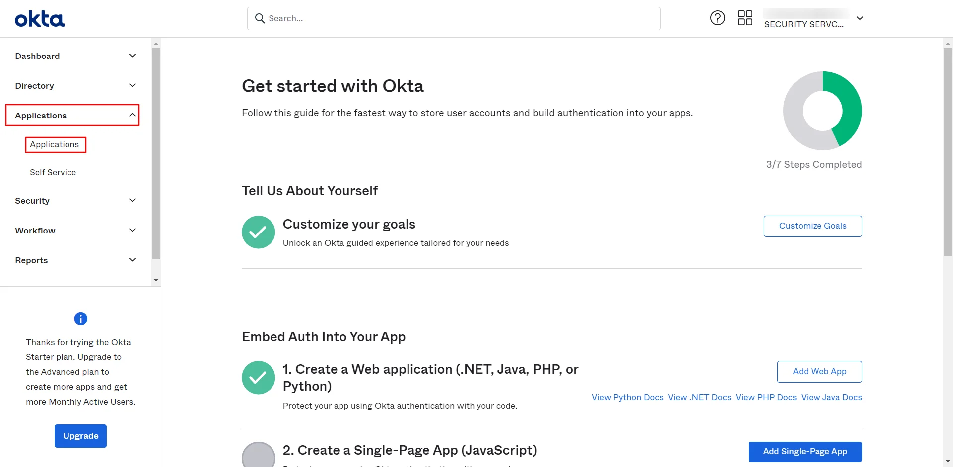Select Self Service in the sidebar
The width and height of the screenshot is (953, 467).
click(53, 172)
